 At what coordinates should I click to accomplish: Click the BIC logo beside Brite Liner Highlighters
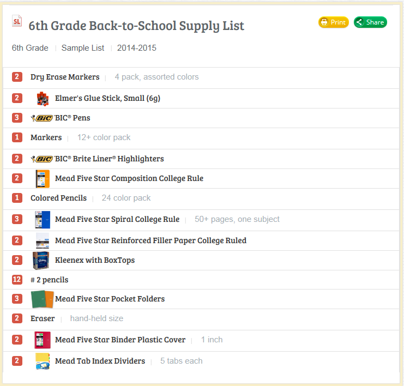[x=42, y=159]
